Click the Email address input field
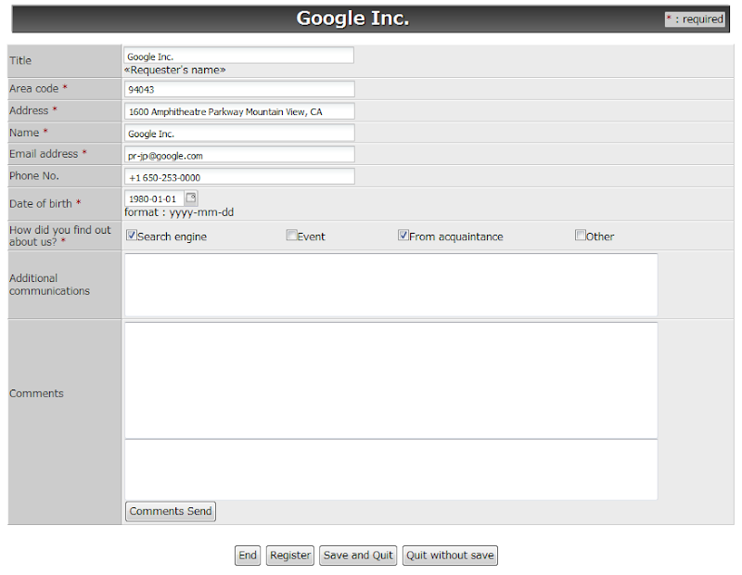Screen dimensions: 742x575 click(x=239, y=155)
